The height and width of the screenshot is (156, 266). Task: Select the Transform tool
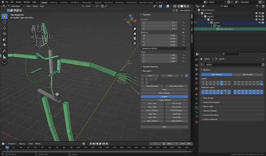click(x=4, y=45)
